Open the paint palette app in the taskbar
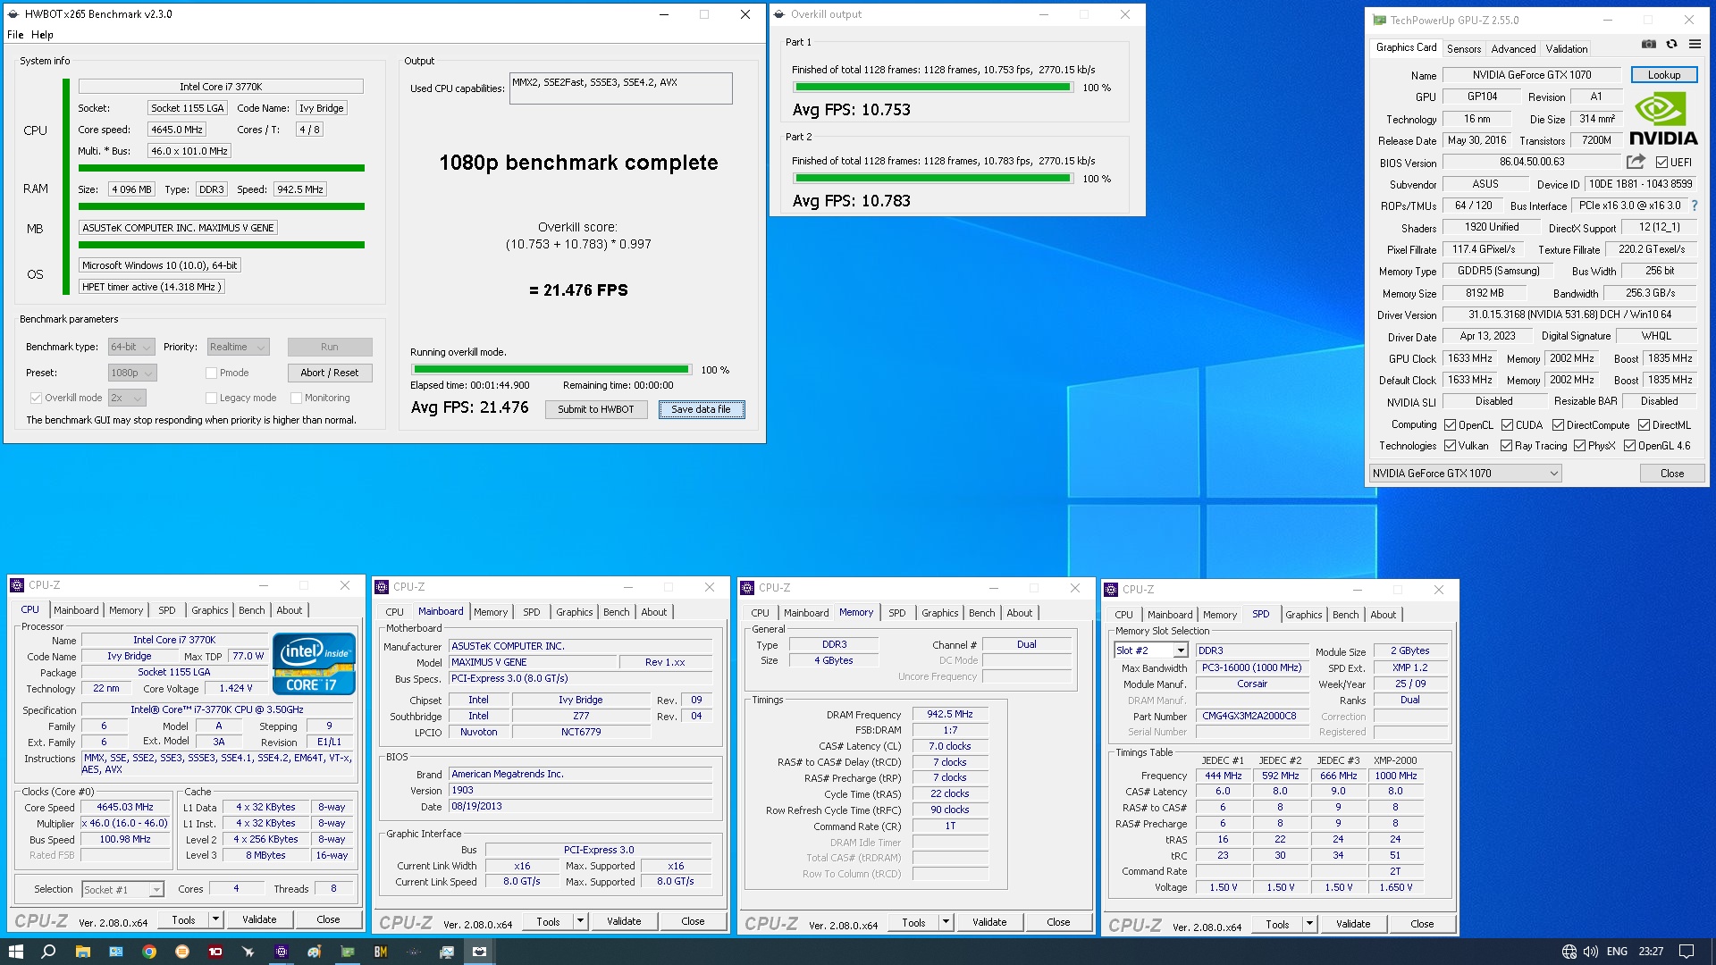 [315, 952]
